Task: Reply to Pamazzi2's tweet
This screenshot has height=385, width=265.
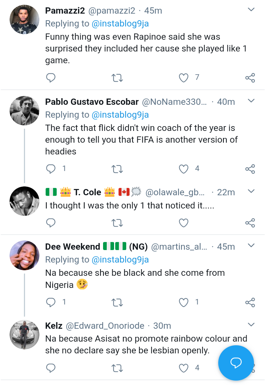Action: [51, 78]
